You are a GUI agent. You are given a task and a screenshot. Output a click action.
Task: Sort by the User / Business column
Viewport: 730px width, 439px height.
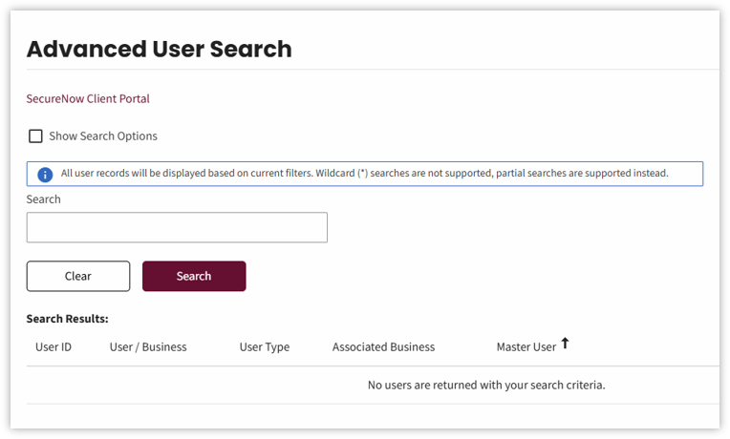click(148, 347)
